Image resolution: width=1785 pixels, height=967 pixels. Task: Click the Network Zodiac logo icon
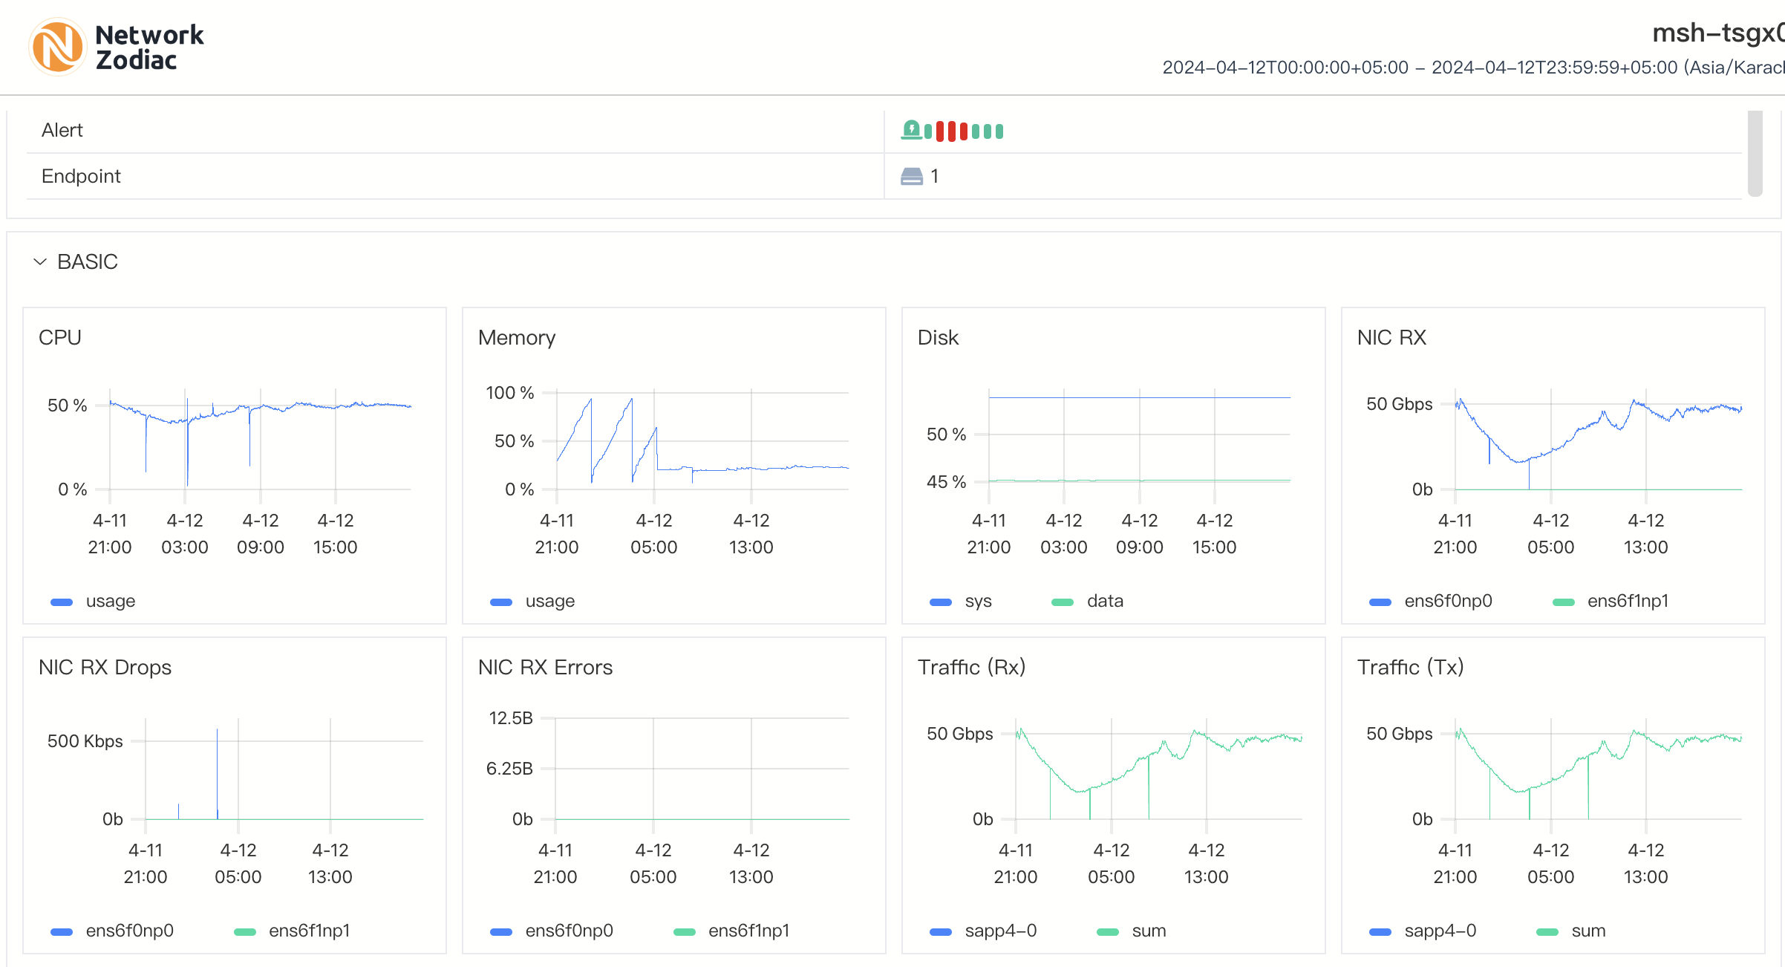(57, 47)
